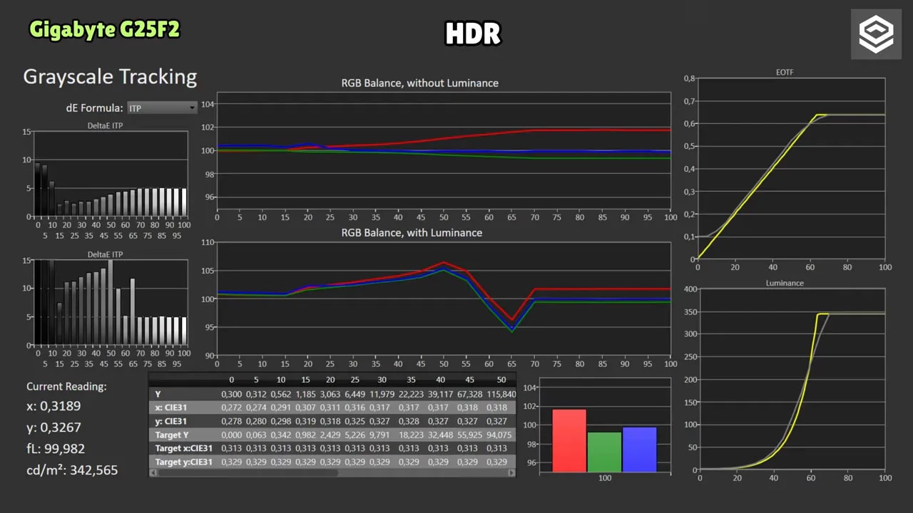Click the x: CIE31 value 0,311
Image resolution: width=913 pixels, height=513 pixels.
point(330,408)
